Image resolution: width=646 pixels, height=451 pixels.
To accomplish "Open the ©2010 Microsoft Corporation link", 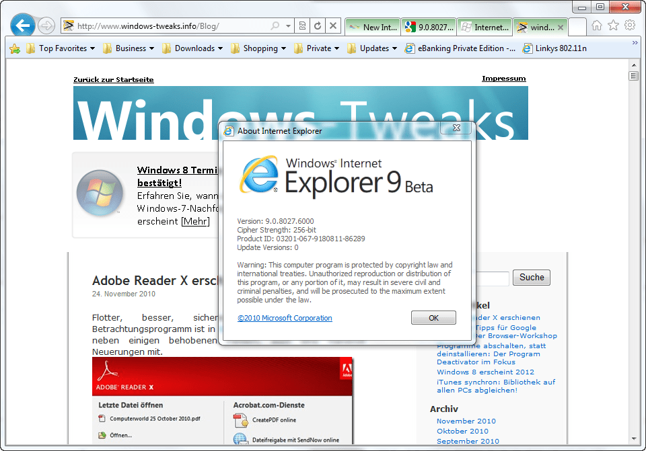I will (x=285, y=318).
